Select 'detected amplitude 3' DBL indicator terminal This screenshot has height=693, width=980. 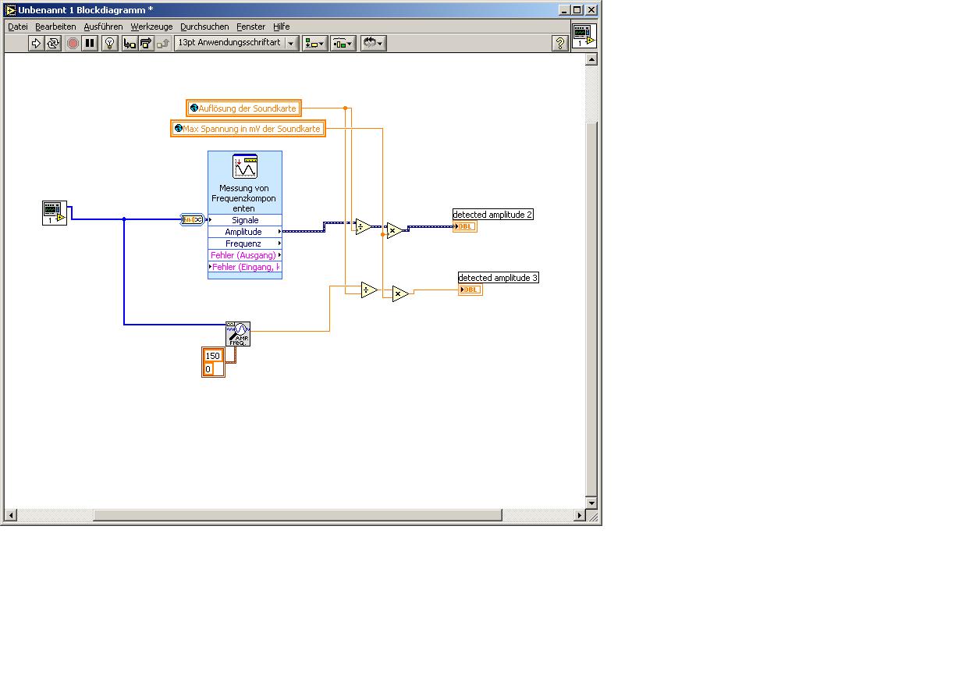coord(470,290)
